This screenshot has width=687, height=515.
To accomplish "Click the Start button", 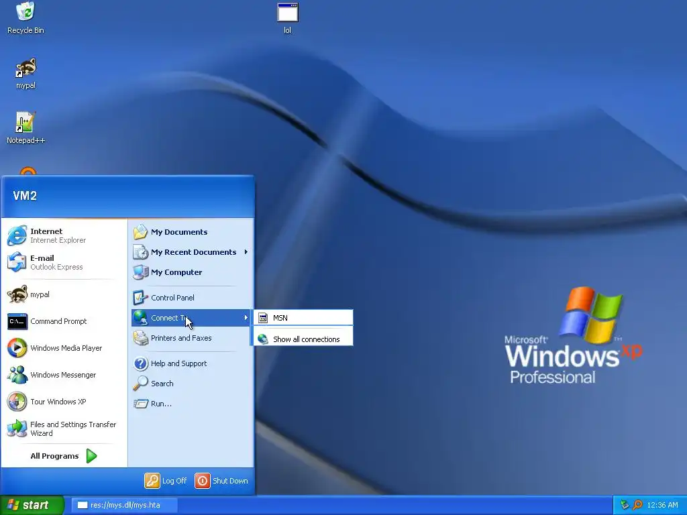I will tap(32, 505).
